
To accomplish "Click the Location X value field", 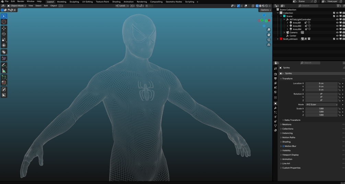I will tap(321, 84).
